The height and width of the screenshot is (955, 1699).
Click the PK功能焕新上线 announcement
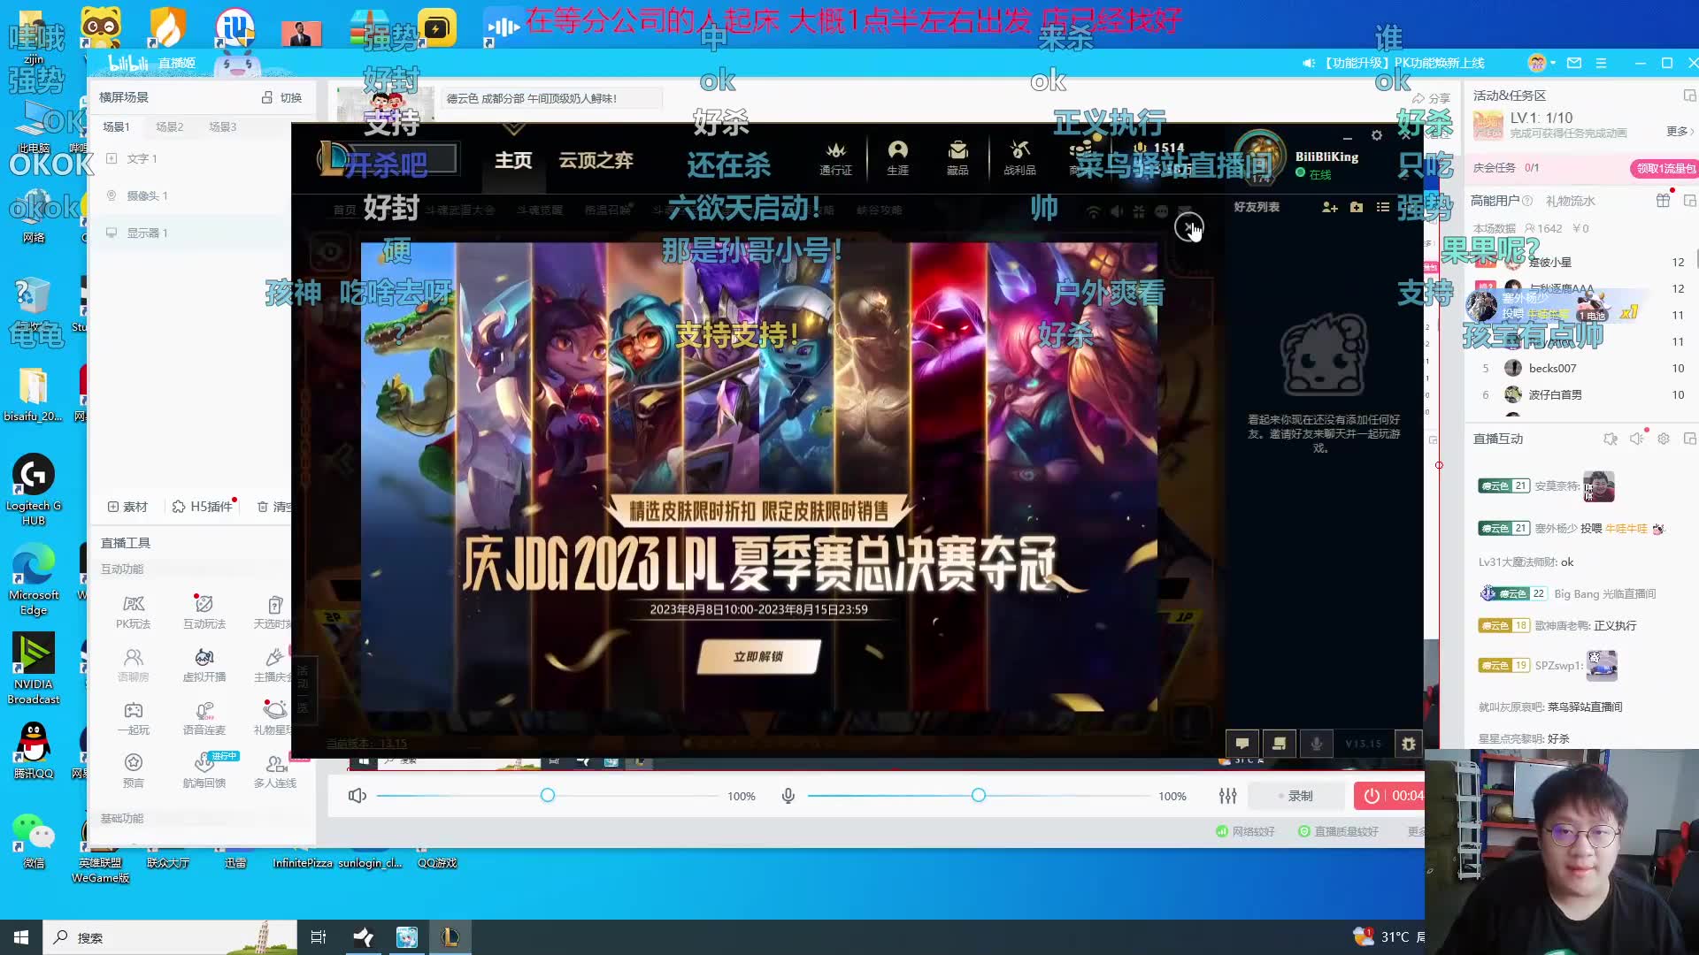point(1403,63)
